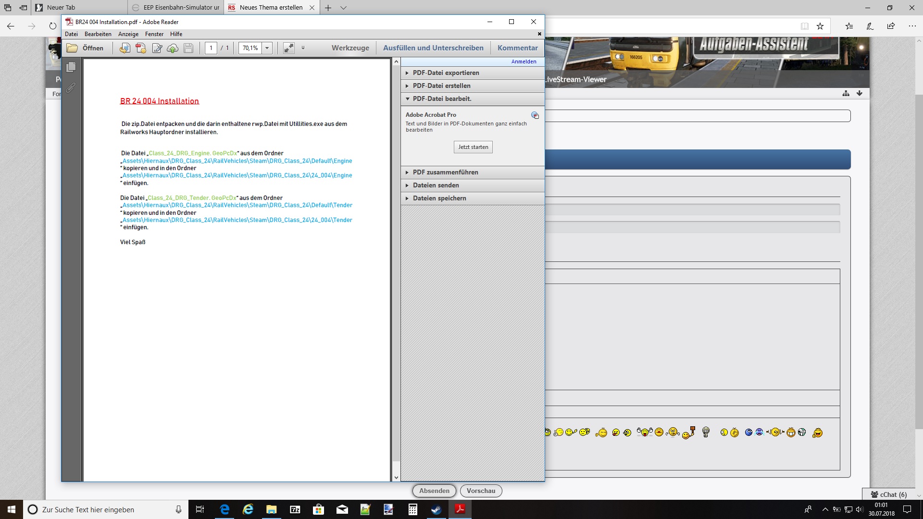Open the toolbar customize small arrow menu

(303, 48)
